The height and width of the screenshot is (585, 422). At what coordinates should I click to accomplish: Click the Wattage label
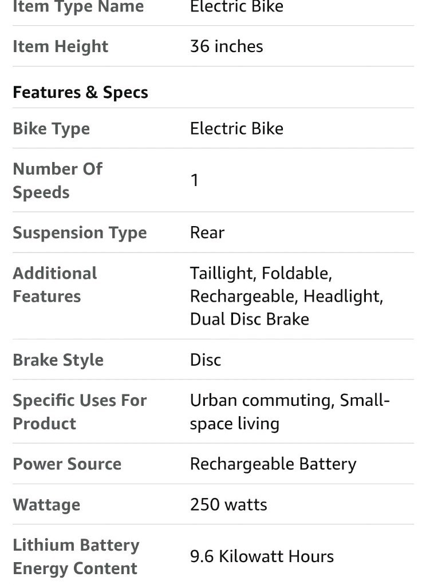(46, 505)
